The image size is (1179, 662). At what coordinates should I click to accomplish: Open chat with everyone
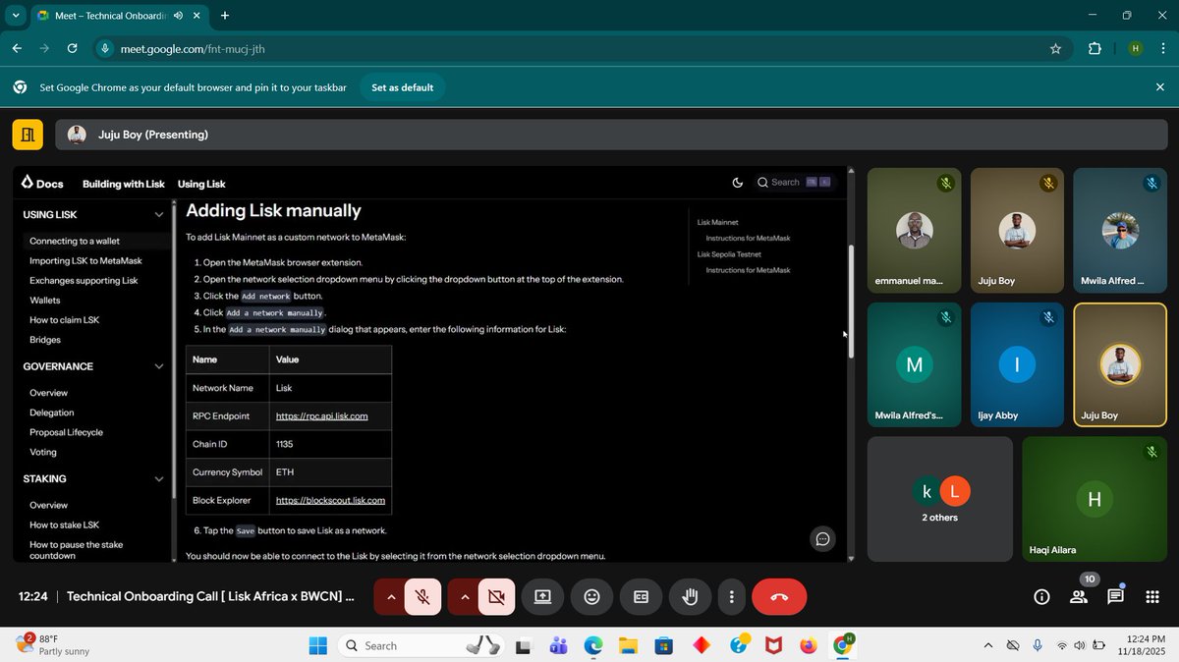coord(1115,596)
